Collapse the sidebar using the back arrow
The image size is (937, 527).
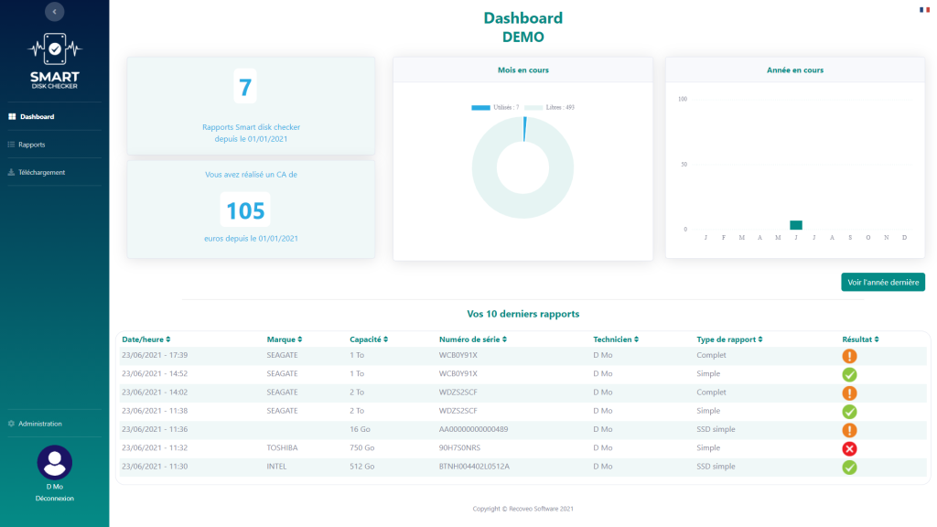tap(54, 12)
